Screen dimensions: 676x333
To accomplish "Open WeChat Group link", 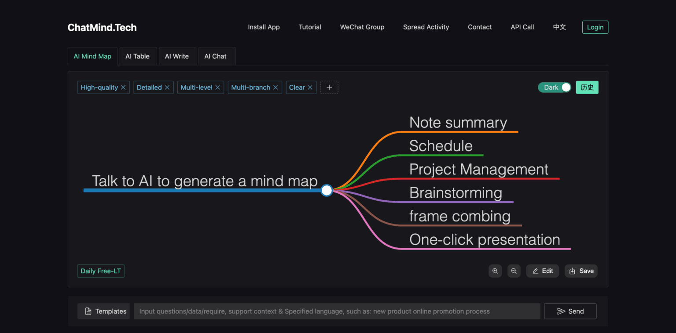I will (x=362, y=27).
